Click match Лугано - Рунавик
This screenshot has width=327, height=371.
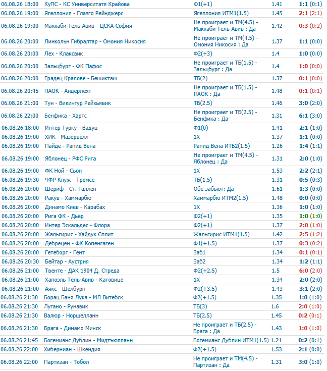tap(66, 307)
